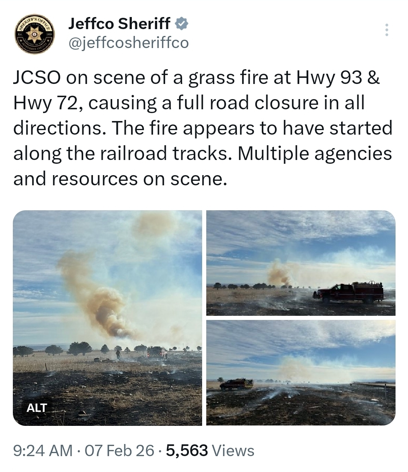Click the word JCSO starting the tweet
408x472 pixels.
pos(37,78)
